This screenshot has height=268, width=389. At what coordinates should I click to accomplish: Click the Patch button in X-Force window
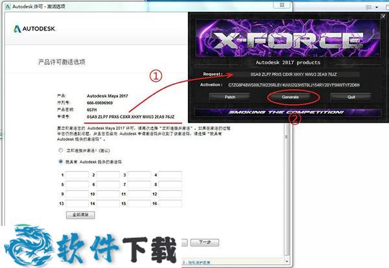click(230, 97)
